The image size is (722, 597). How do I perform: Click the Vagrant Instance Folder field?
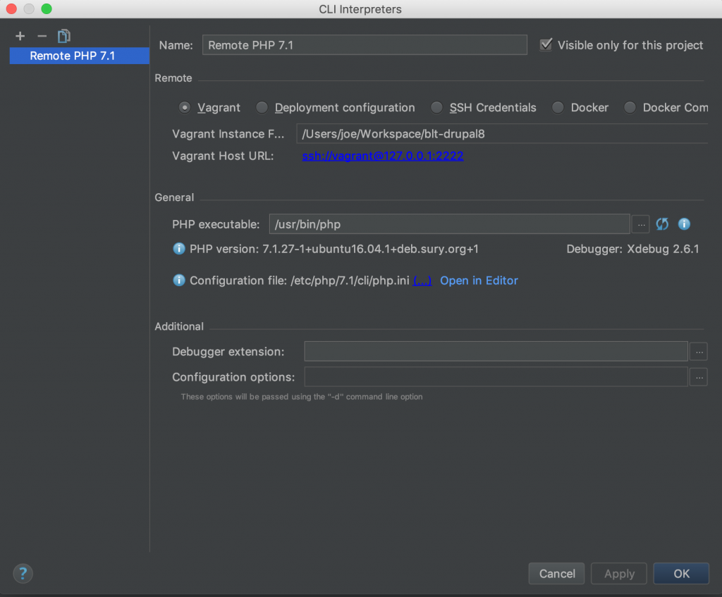[502, 134]
